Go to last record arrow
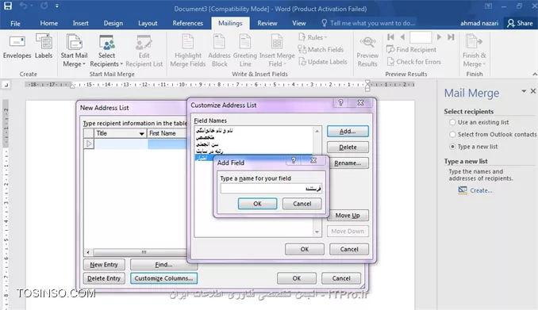The height and width of the screenshot is (310, 538). tap(452, 37)
